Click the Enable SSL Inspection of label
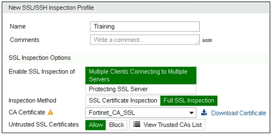 point(42,71)
